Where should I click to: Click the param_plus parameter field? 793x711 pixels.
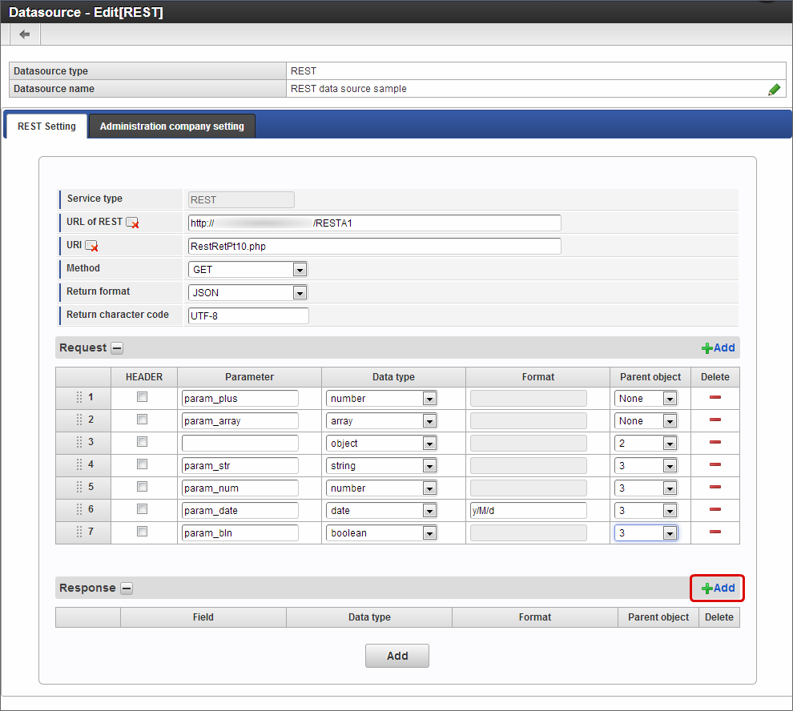(240, 399)
